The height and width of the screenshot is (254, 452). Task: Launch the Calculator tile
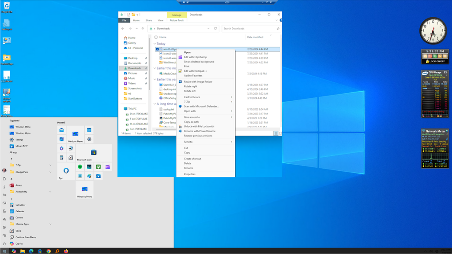click(61, 158)
